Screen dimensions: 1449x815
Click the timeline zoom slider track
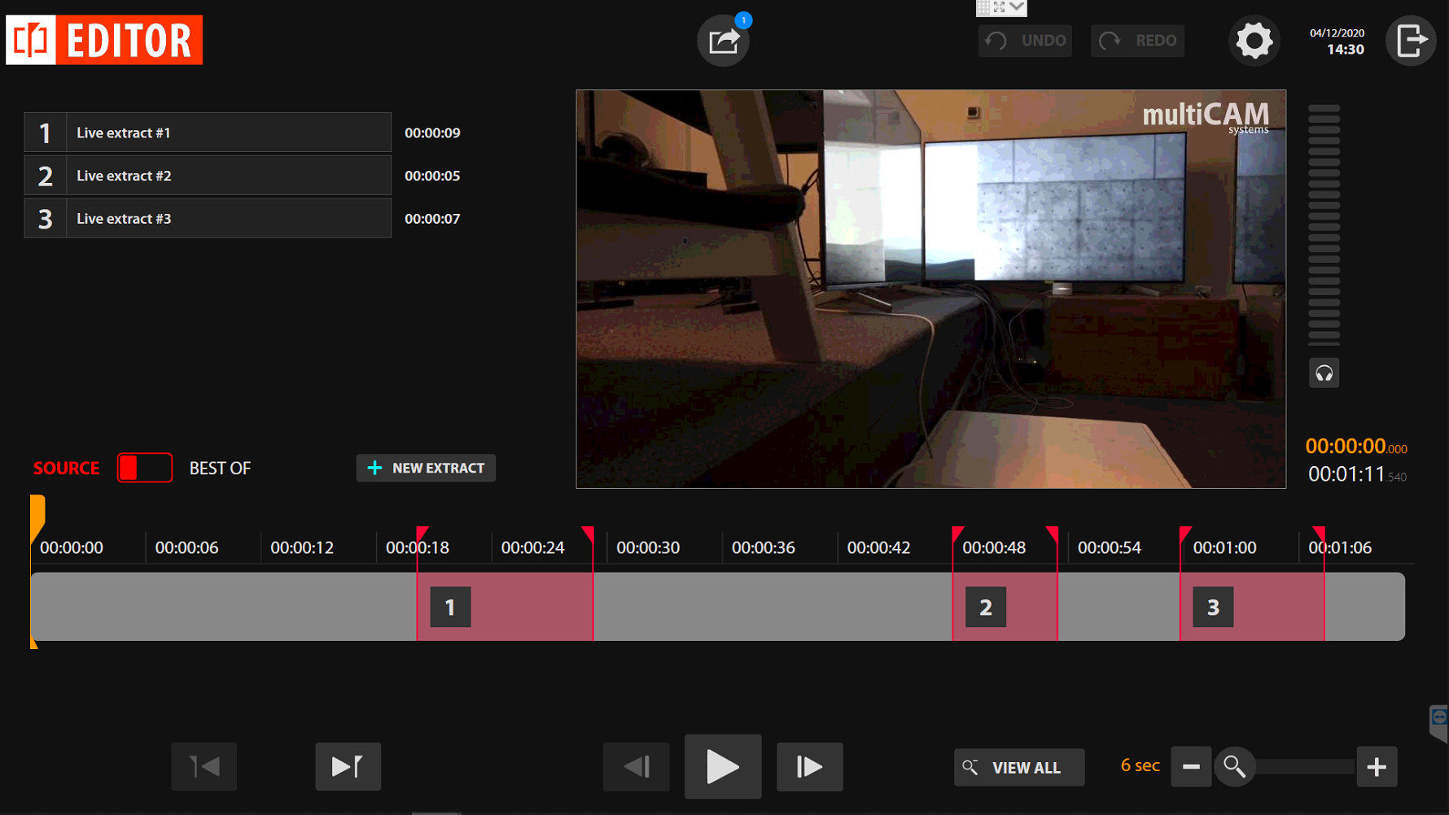[1302, 766]
